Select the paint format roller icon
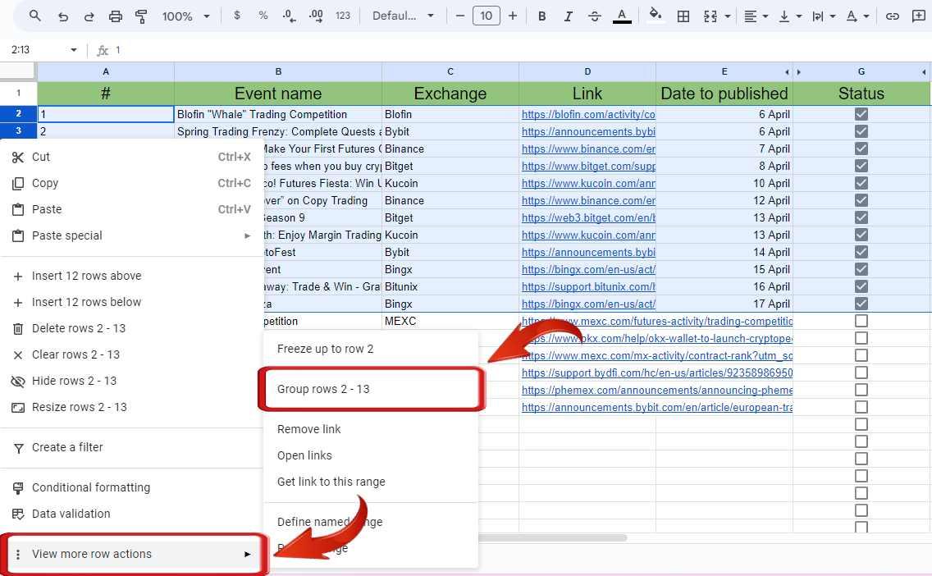This screenshot has width=932, height=576. [x=141, y=16]
